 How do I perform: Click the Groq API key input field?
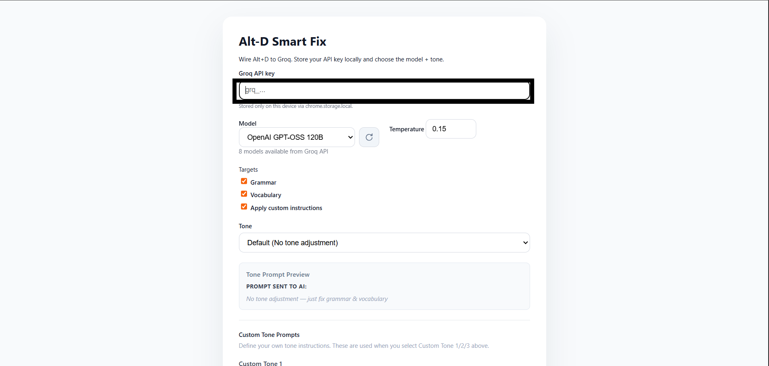(384, 90)
